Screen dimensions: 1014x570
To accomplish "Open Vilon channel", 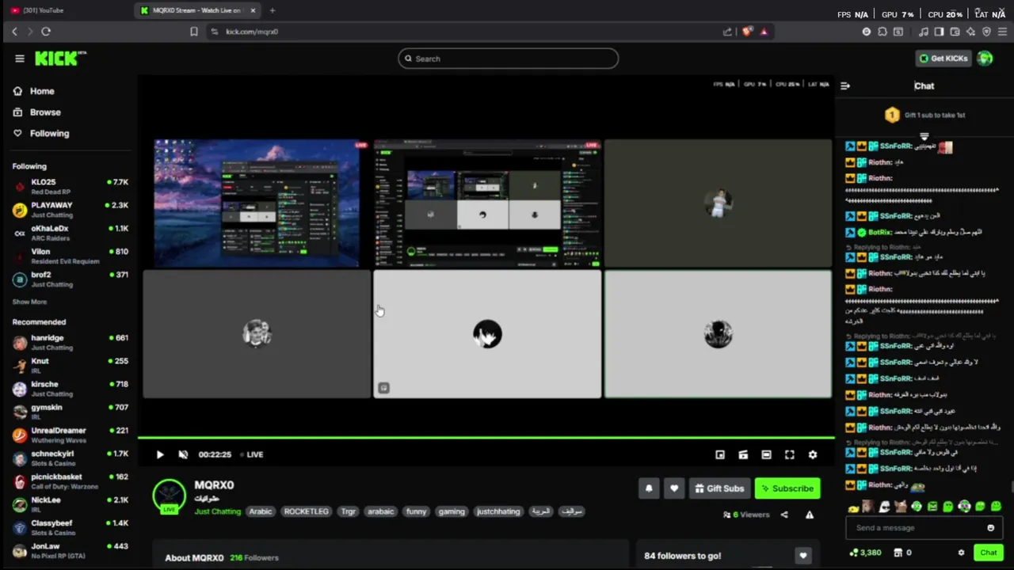I will (70, 256).
